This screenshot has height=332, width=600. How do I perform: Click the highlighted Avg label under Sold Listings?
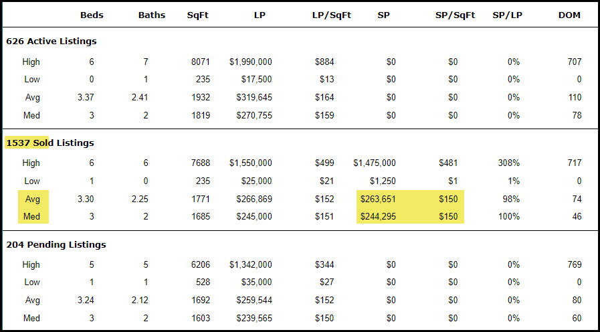(31, 199)
